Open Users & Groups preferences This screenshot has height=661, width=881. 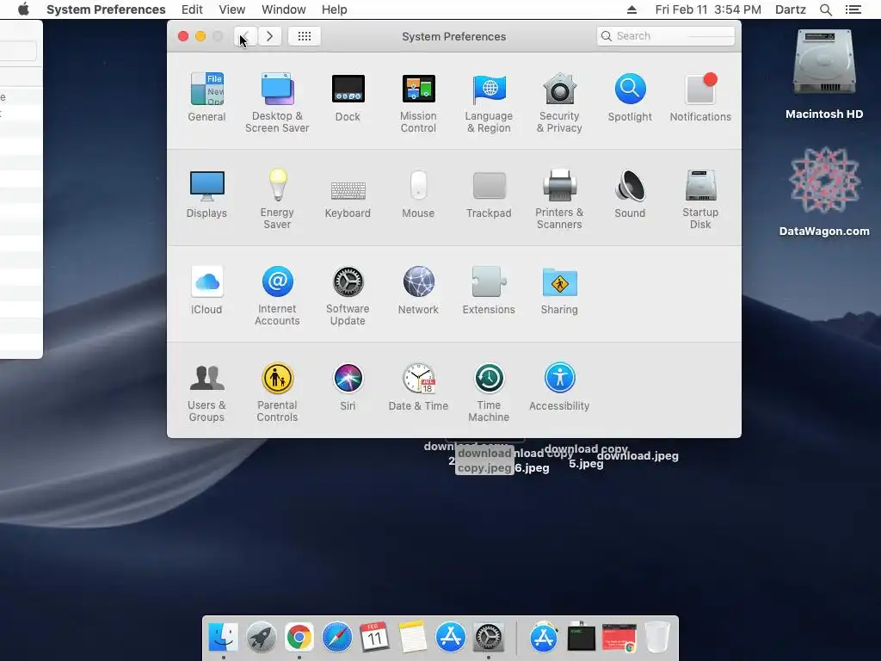click(206, 392)
